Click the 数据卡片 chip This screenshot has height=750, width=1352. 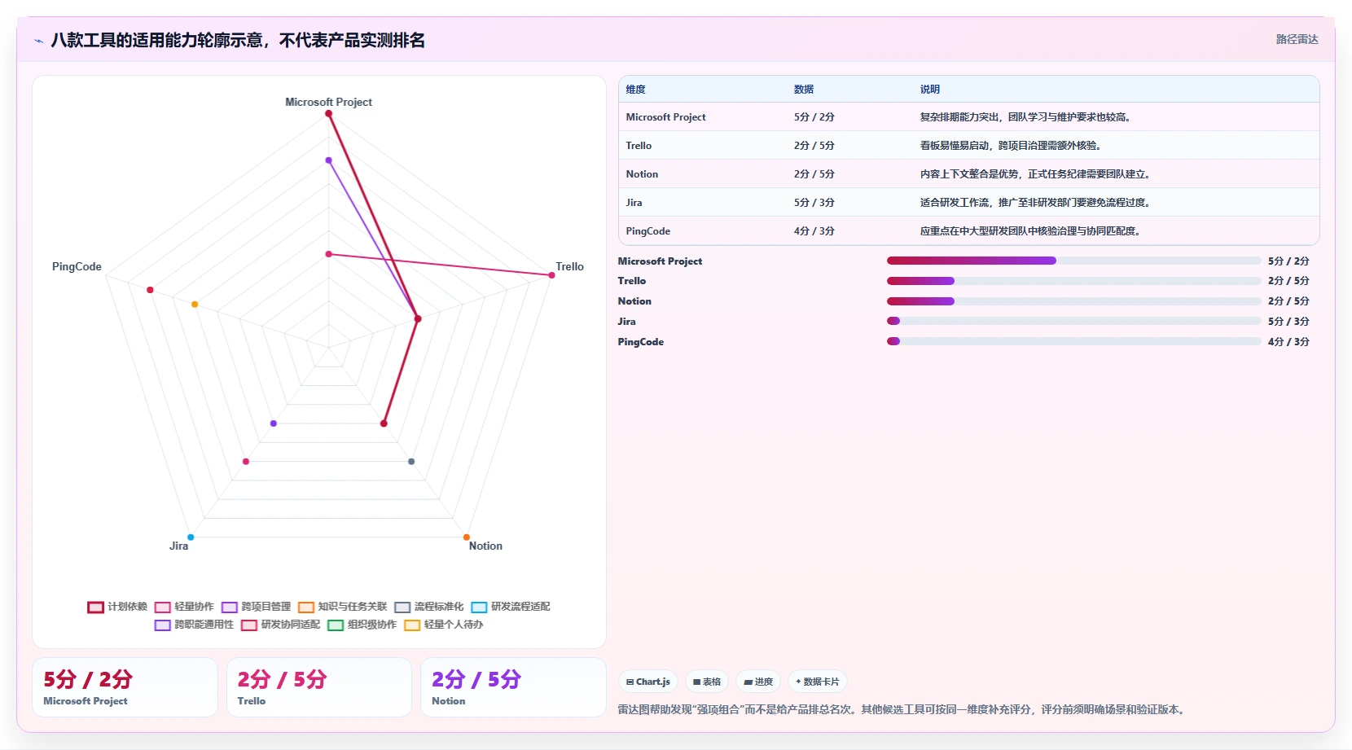[x=818, y=682]
